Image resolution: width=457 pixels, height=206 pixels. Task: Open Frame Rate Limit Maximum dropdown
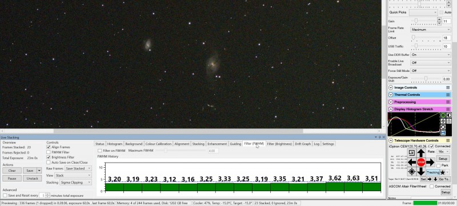click(x=431, y=30)
